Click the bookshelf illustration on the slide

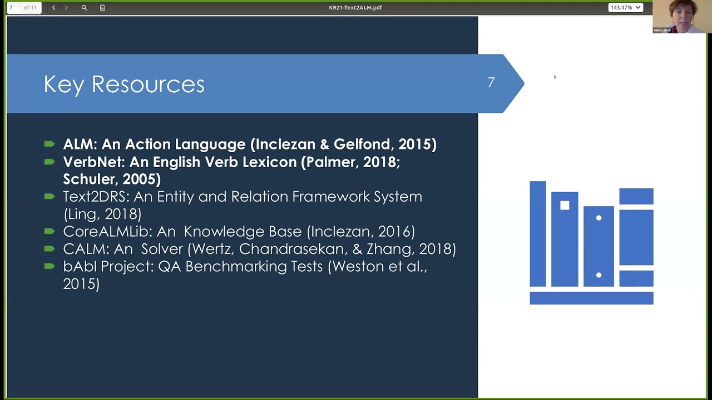pyautogui.click(x=591, y=243)
